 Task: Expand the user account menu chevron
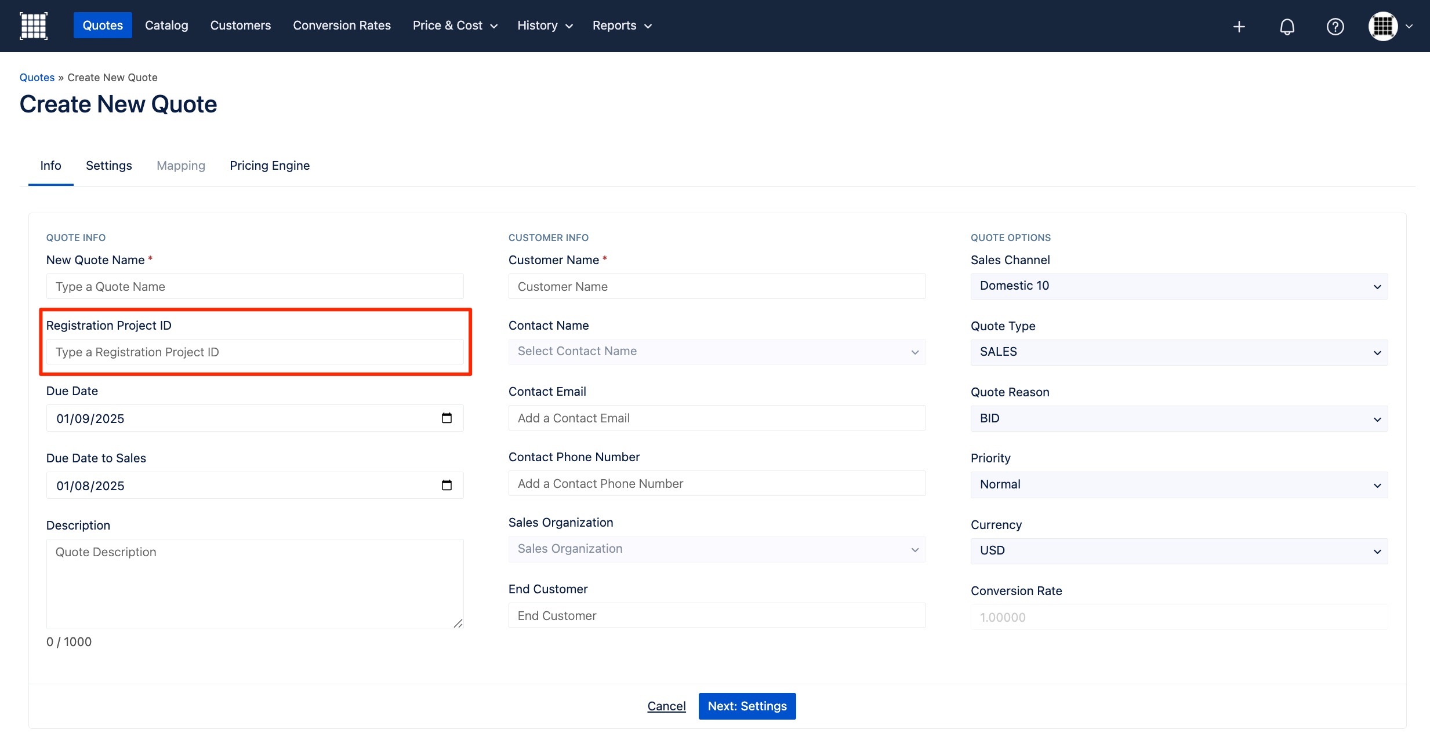point(1409,26)
